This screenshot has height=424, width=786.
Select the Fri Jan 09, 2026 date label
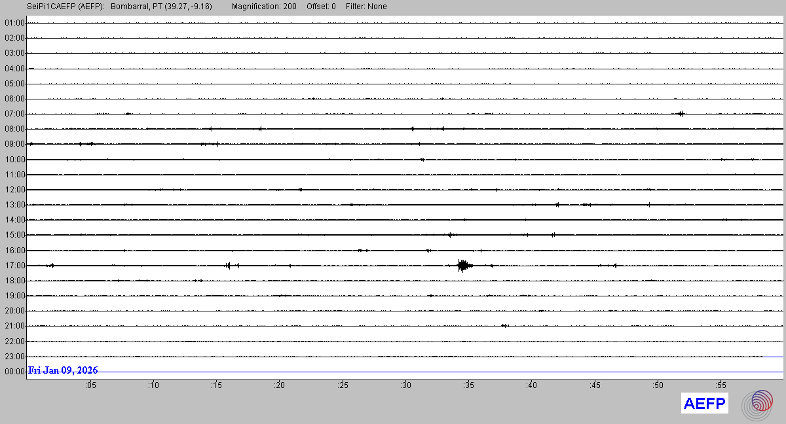63,370
